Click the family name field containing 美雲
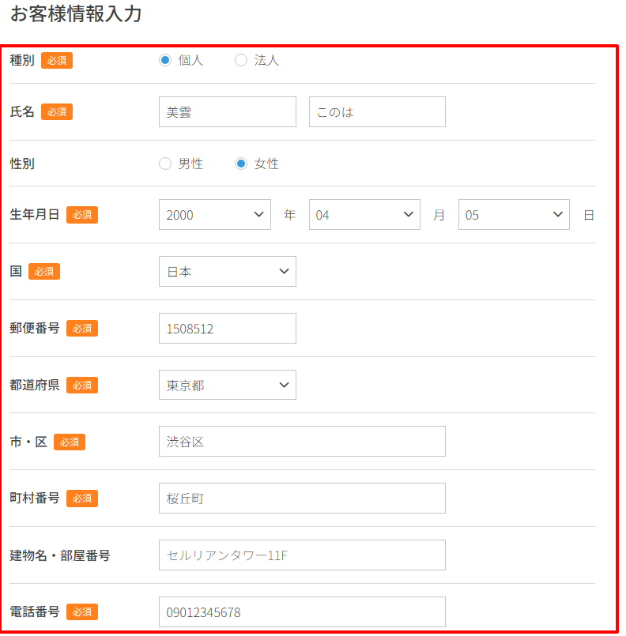This screenshot has height=636, width=626. tap(227, 112)
